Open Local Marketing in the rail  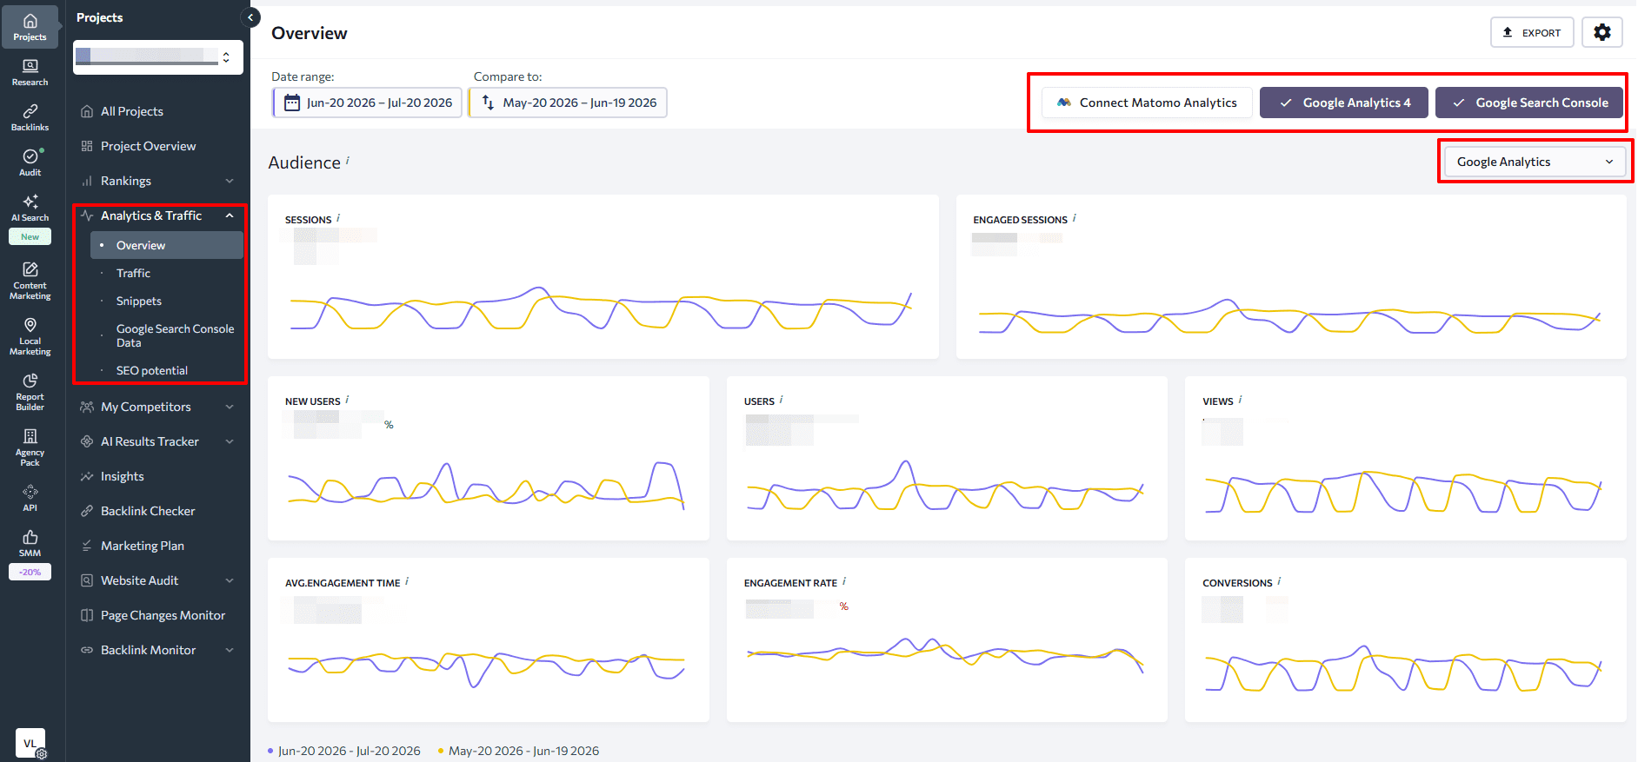pos(30,336)
